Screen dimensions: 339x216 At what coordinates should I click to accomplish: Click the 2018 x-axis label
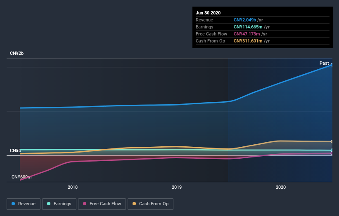[73, 187]
